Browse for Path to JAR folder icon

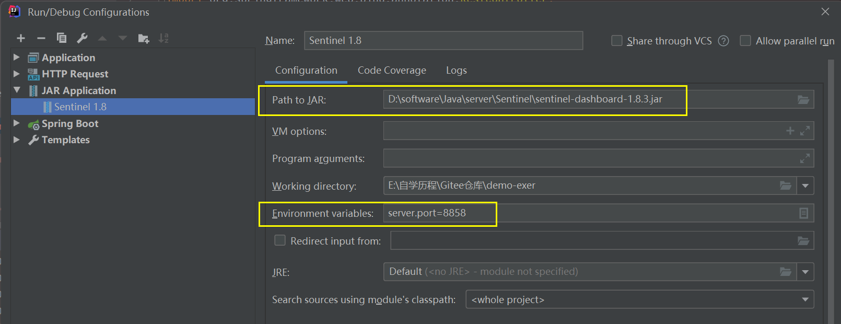[x=803, y=99]
